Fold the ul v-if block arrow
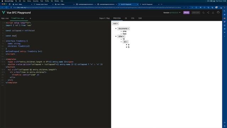227x128 pixels. tap(4, 70)
